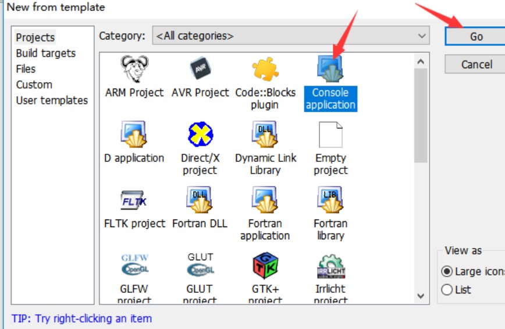Select the ARM Project template icon

tap(134, 69)
